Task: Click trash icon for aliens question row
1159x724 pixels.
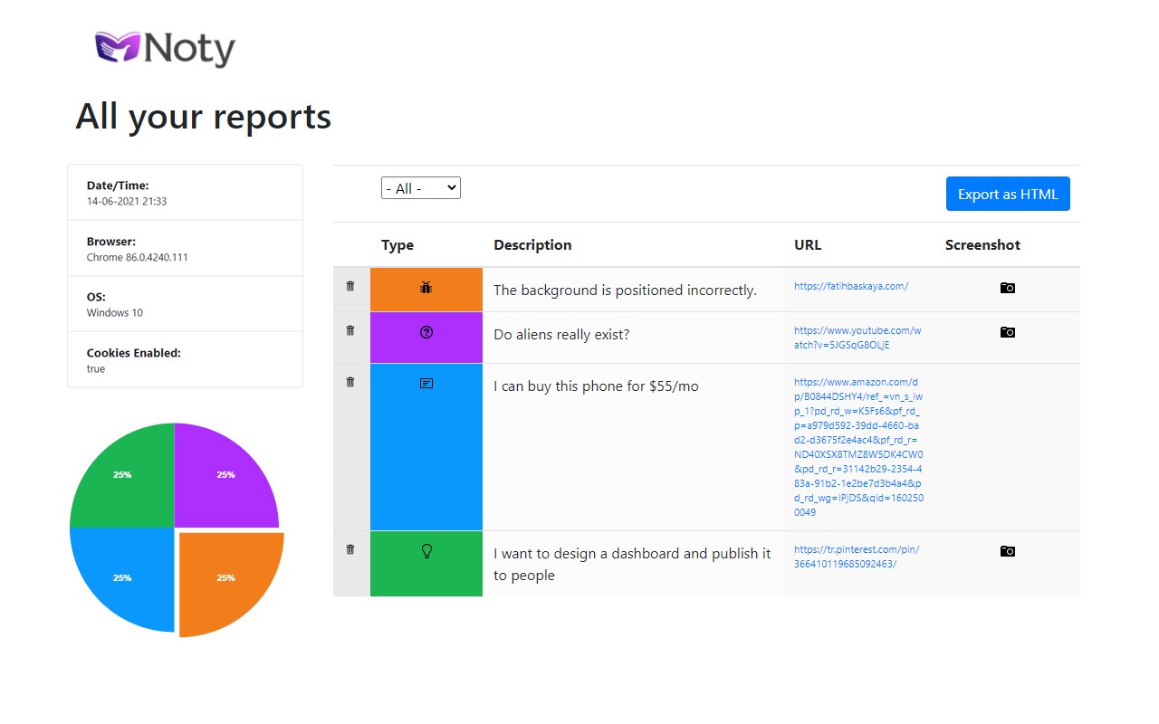Action: 350,330
